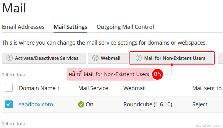Screen dimensions: 223x128
Task: Click the Roundcube (1.6.10) cell
Action: coord(148,104)
